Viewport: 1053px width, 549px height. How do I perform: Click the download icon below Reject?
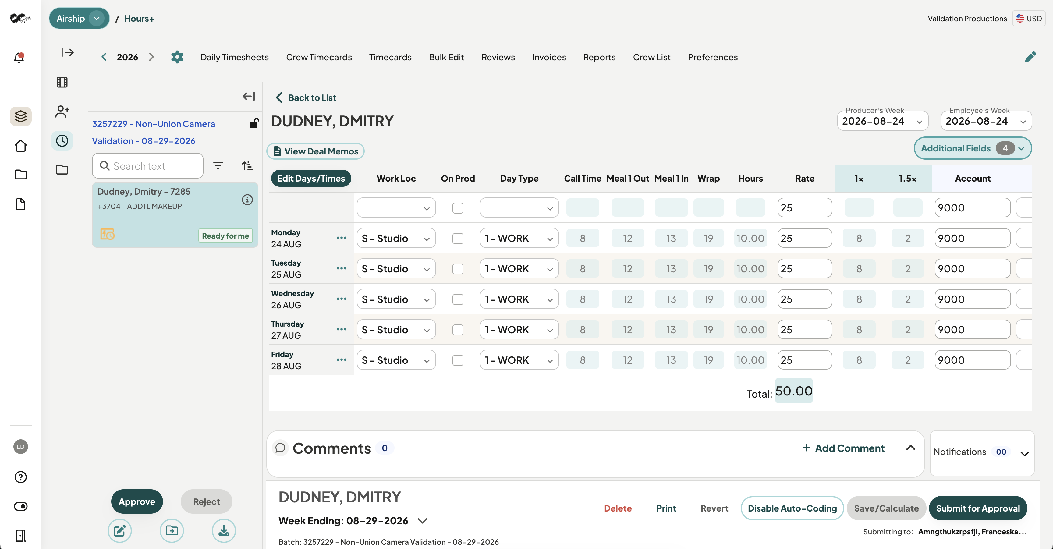(224, 531)
